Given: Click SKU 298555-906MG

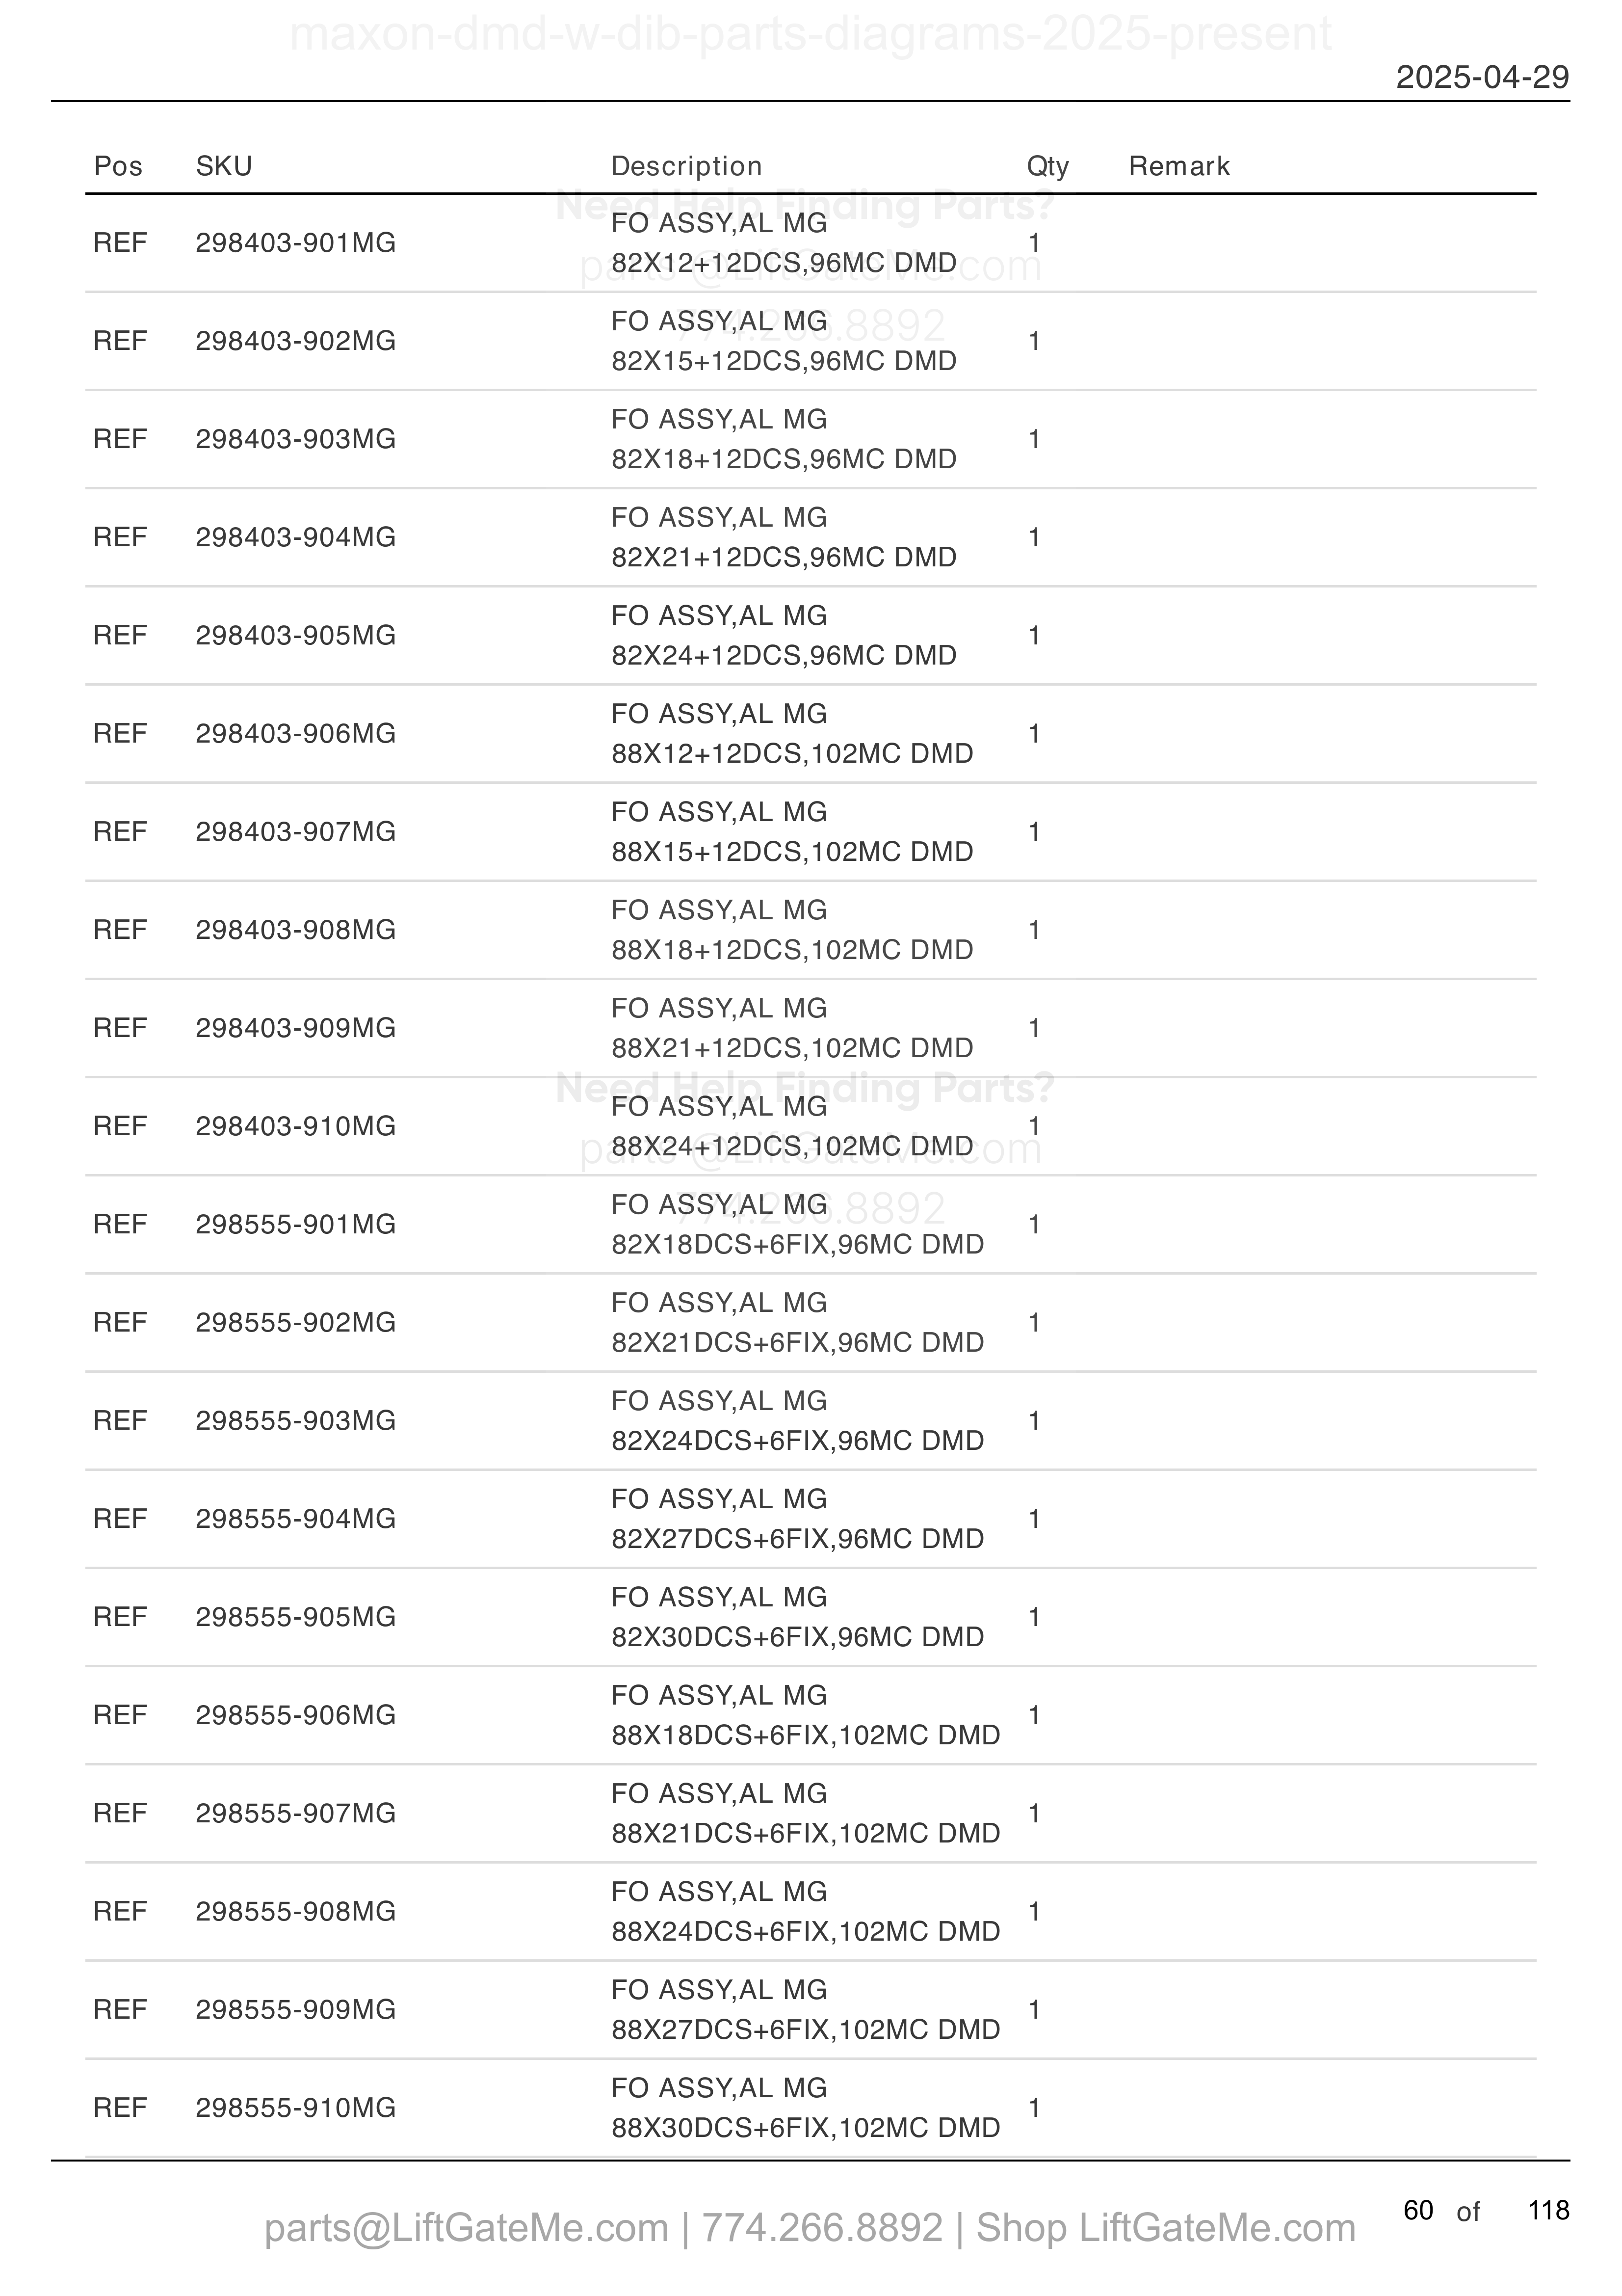Looking at the screenshot, I should tap(296, 1715).
